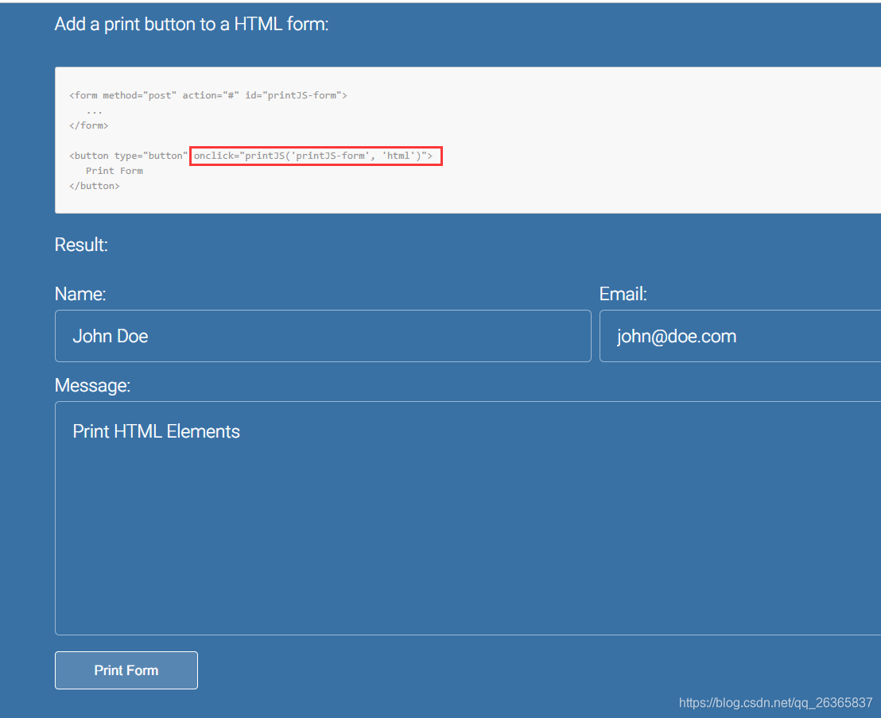Click the form method="post" code line
This screenshot has height=718, width=881.
coord(208,95)
